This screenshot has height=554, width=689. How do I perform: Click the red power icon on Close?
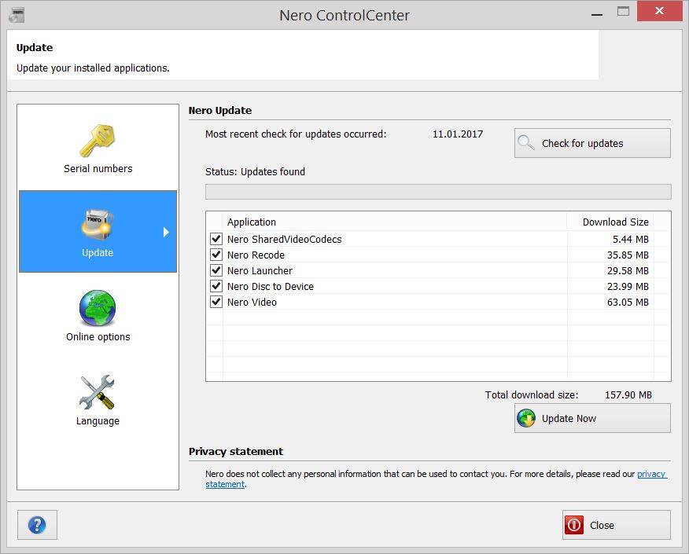(x=574, y=525)
